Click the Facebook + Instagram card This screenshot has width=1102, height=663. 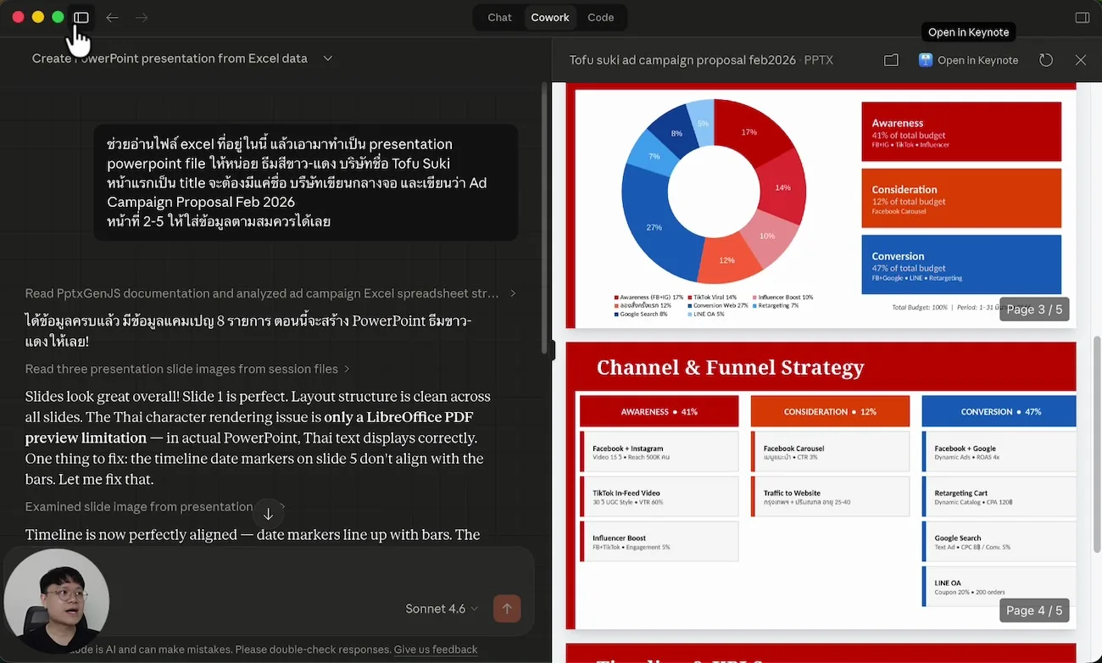[659, 452]
